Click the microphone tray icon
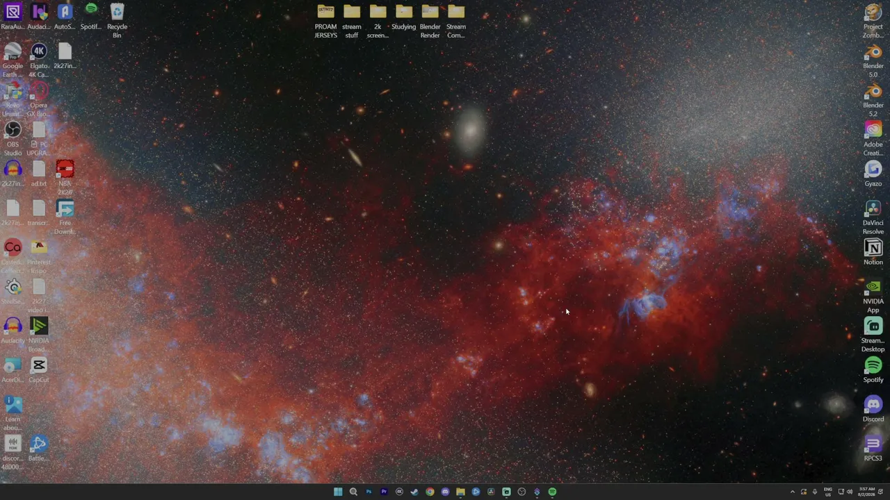The image size is (890, 500). coord(815,492)
